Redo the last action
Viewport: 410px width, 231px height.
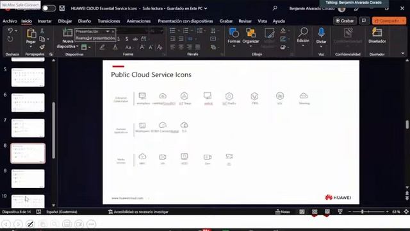(x=10, y=39)
